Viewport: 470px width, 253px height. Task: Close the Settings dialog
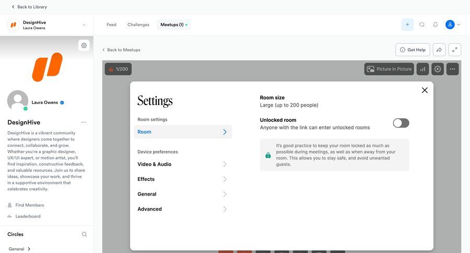tap(425, 90)
